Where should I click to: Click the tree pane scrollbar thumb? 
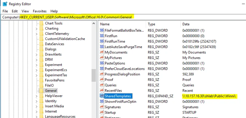[x=94, y=75]
